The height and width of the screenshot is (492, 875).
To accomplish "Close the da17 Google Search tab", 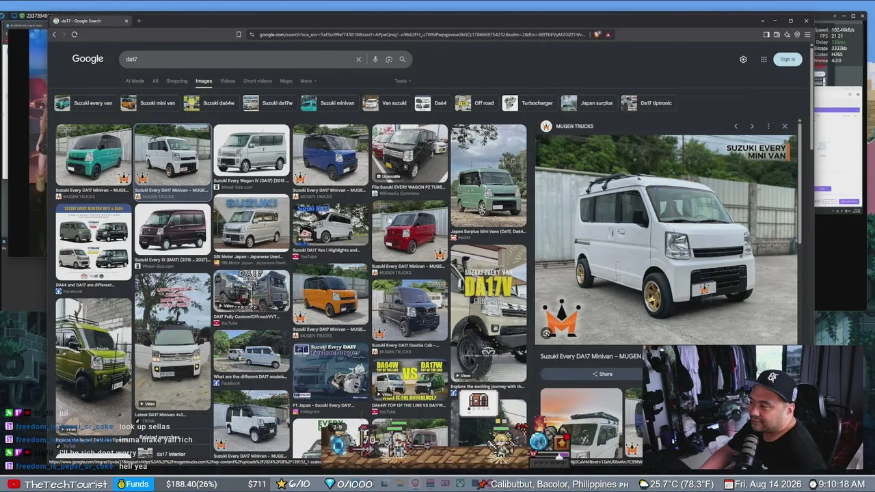I will tap(126, 20).
